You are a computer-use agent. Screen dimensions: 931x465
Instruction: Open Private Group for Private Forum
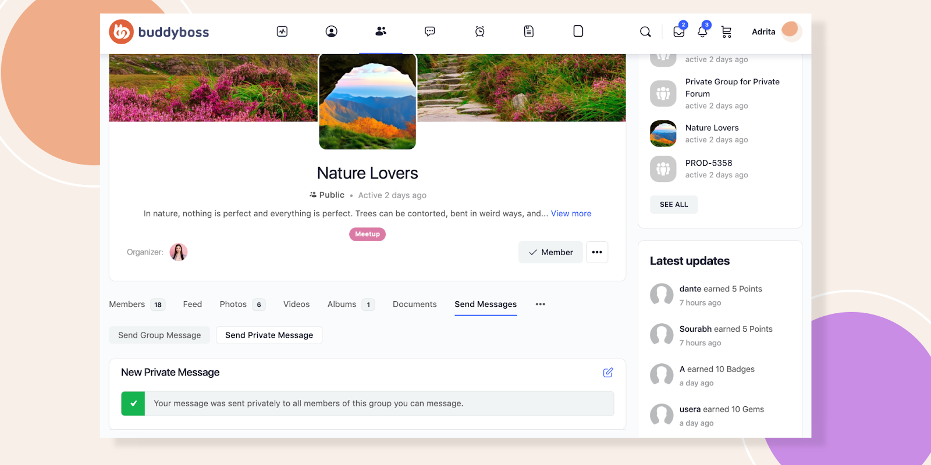tap(732, 88)
